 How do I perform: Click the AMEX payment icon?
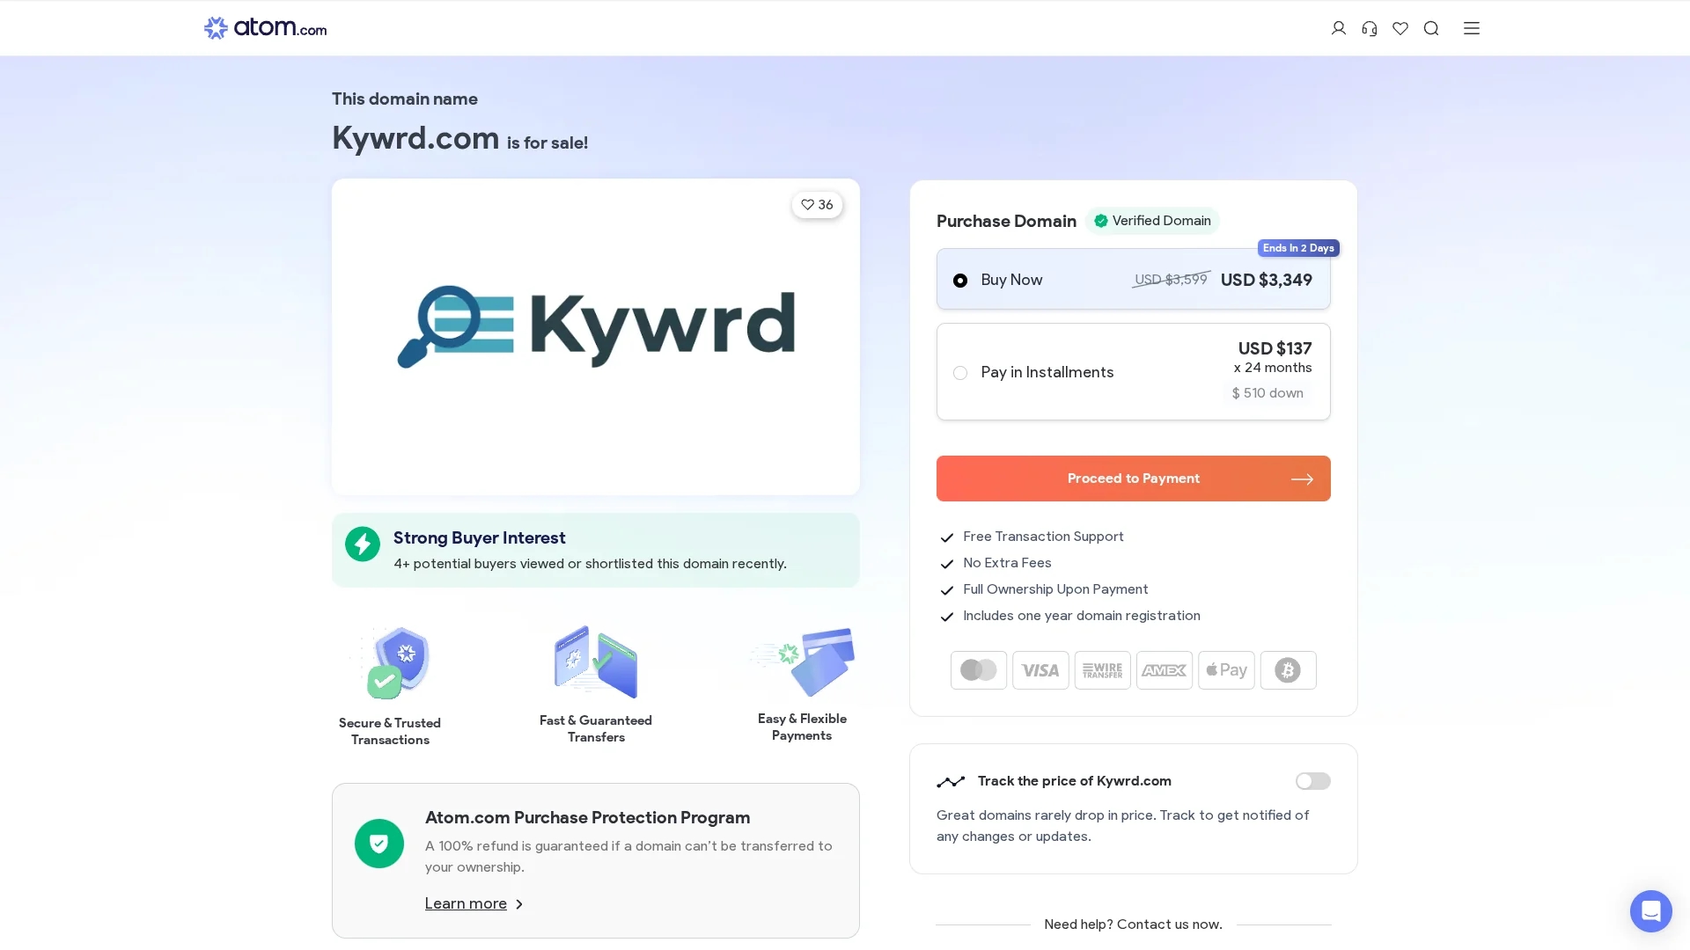coord(1165,670)
